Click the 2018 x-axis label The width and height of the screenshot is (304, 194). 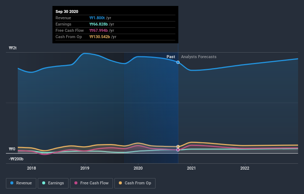(x=31, y=168)
